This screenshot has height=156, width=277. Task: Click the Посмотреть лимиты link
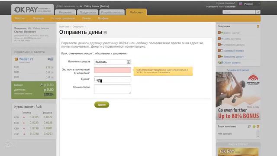coord(23,94)
